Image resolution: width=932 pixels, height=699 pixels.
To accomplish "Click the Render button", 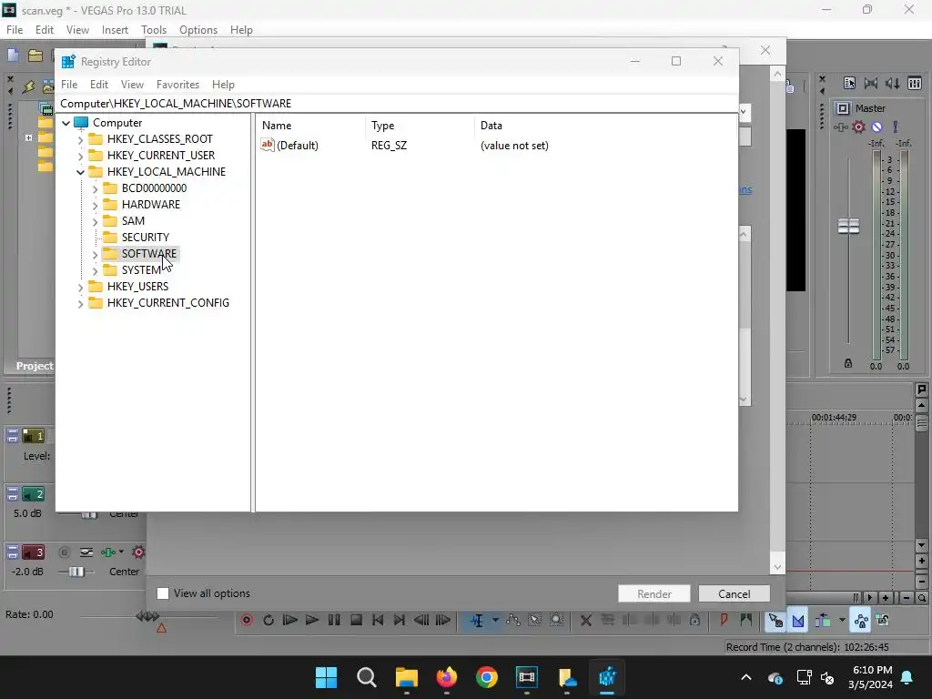I will [x=653, y=593].
